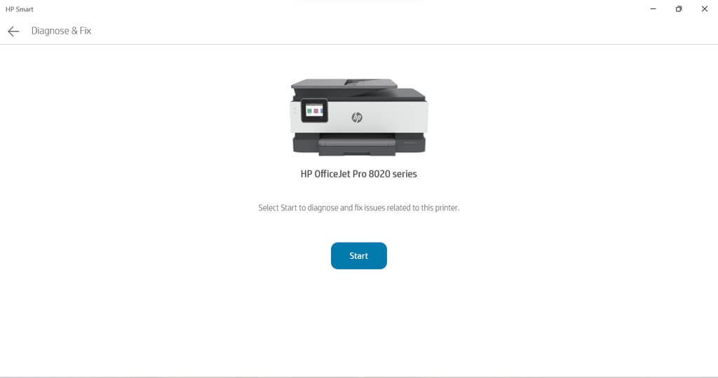Viewport: 718px width, 378px height.
Task: Close the HP Smart app window
Action: click(x=704, y=8)
